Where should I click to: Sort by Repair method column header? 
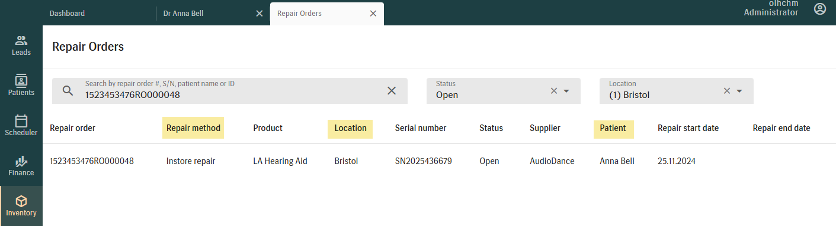[193, 128]
